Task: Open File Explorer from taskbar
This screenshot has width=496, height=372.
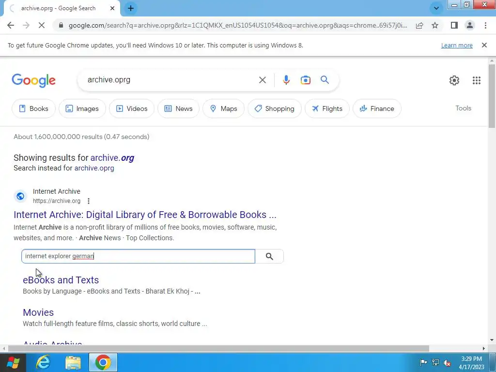Action: pos(73,362)
